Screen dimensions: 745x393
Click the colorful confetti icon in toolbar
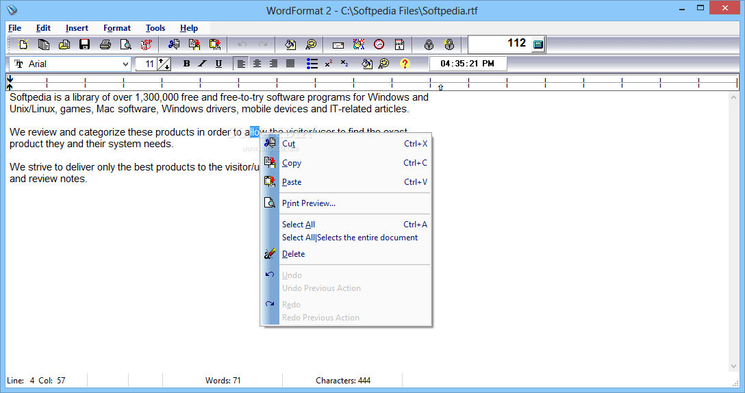pyautogui.click(x=359, y=45)
